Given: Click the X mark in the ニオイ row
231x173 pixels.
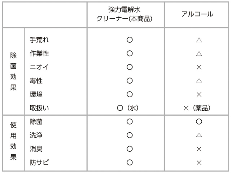Looking at the screenshot, I should click(x=199, y=67).
